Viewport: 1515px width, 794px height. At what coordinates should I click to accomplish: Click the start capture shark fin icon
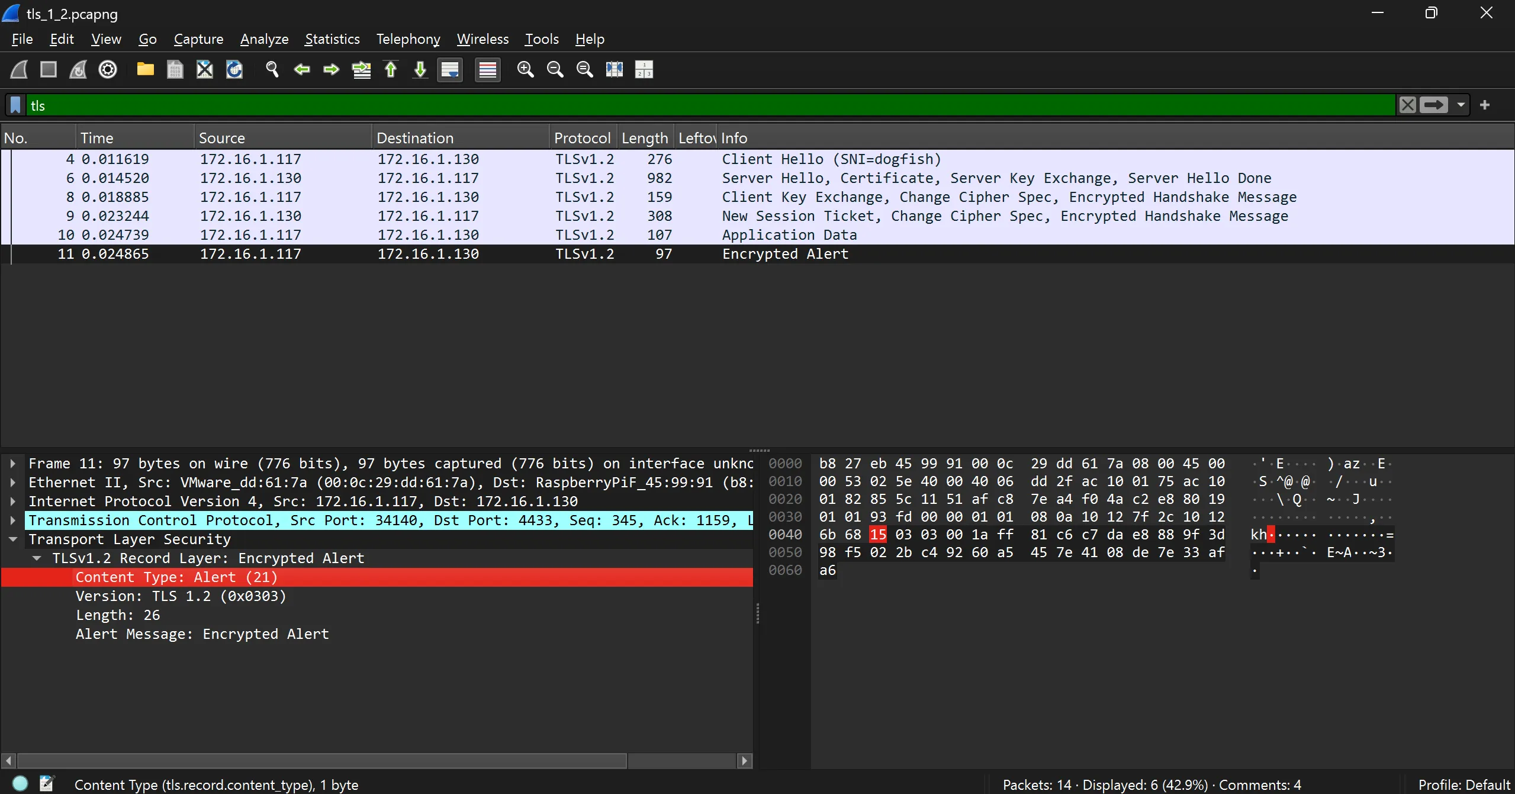coord(19,69)
